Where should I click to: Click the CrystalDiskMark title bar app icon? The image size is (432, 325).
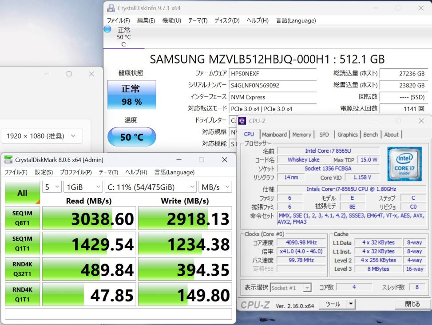point(8,160)
